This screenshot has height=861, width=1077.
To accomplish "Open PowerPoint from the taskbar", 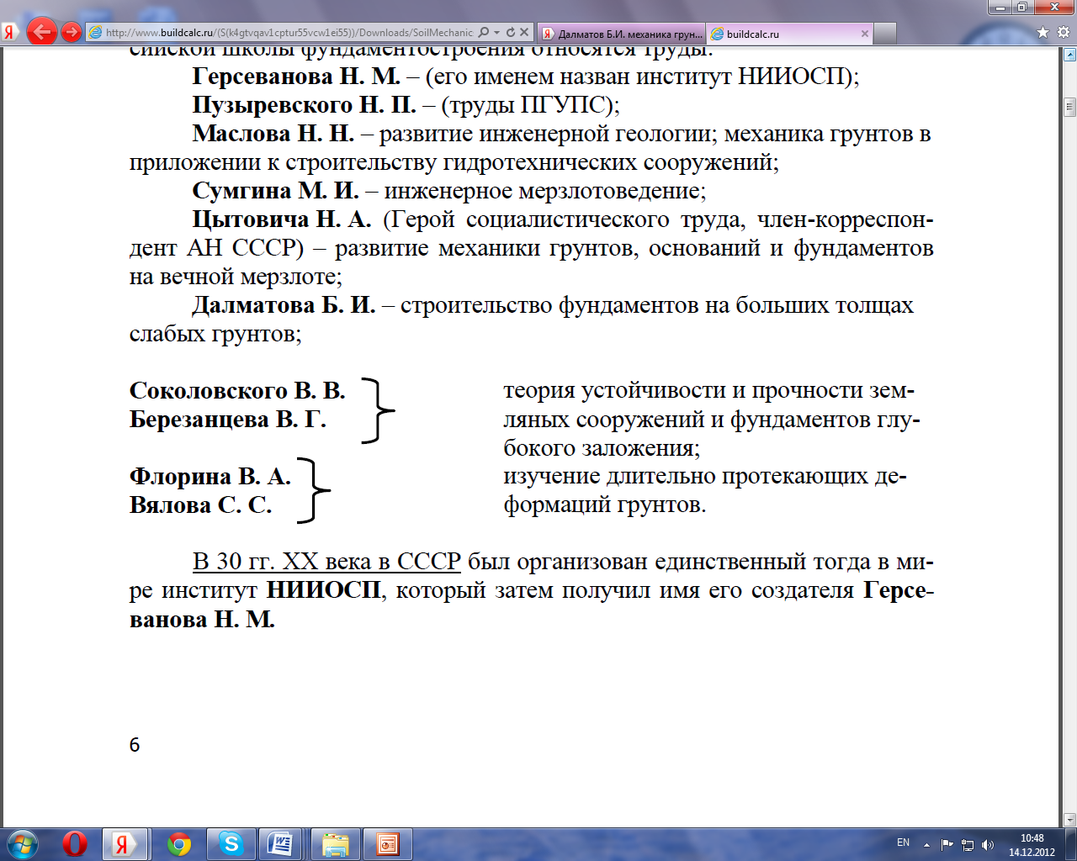I will (x=388, y=844).
